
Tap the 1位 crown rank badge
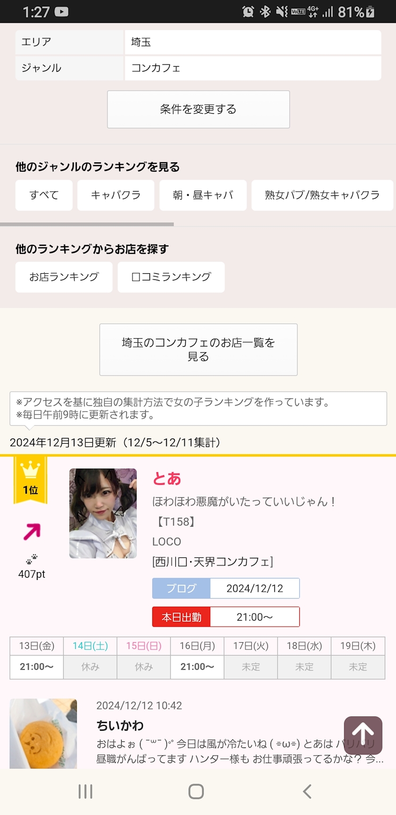31,479
